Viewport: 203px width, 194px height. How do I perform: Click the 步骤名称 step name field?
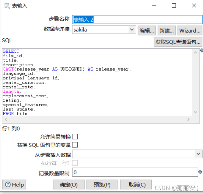click(x=137, y=19)
